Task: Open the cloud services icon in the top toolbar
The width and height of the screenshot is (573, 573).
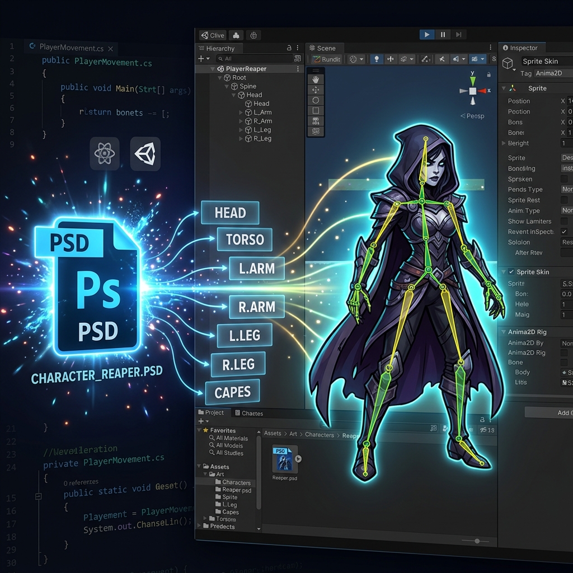Action: 236,35
